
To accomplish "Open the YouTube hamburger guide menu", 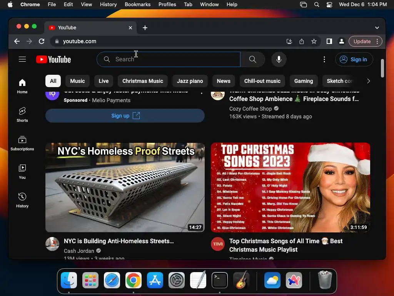I will click(x=22, y=59).
